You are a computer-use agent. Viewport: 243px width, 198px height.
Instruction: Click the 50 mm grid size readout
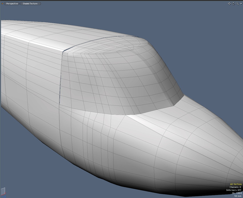pyautogui.click(x=238, y=196)
